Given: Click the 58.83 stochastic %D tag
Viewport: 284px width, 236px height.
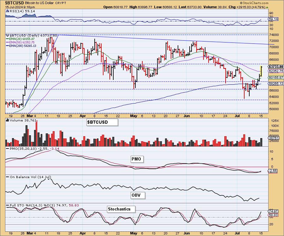Looking at the screenshot, I should (x=274, y=215).
